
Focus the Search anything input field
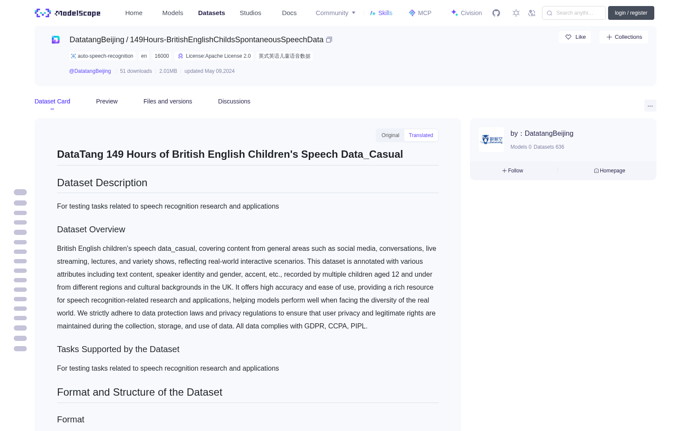[574, 13]
